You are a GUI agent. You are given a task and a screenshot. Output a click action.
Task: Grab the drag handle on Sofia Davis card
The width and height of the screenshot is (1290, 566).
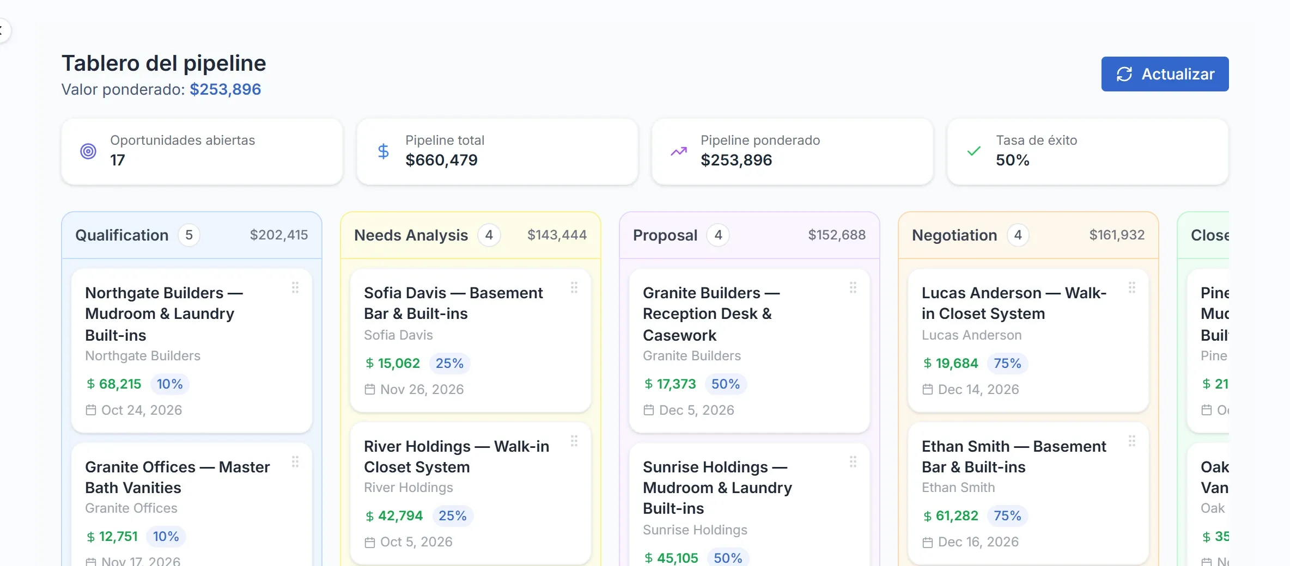point(574,287)
